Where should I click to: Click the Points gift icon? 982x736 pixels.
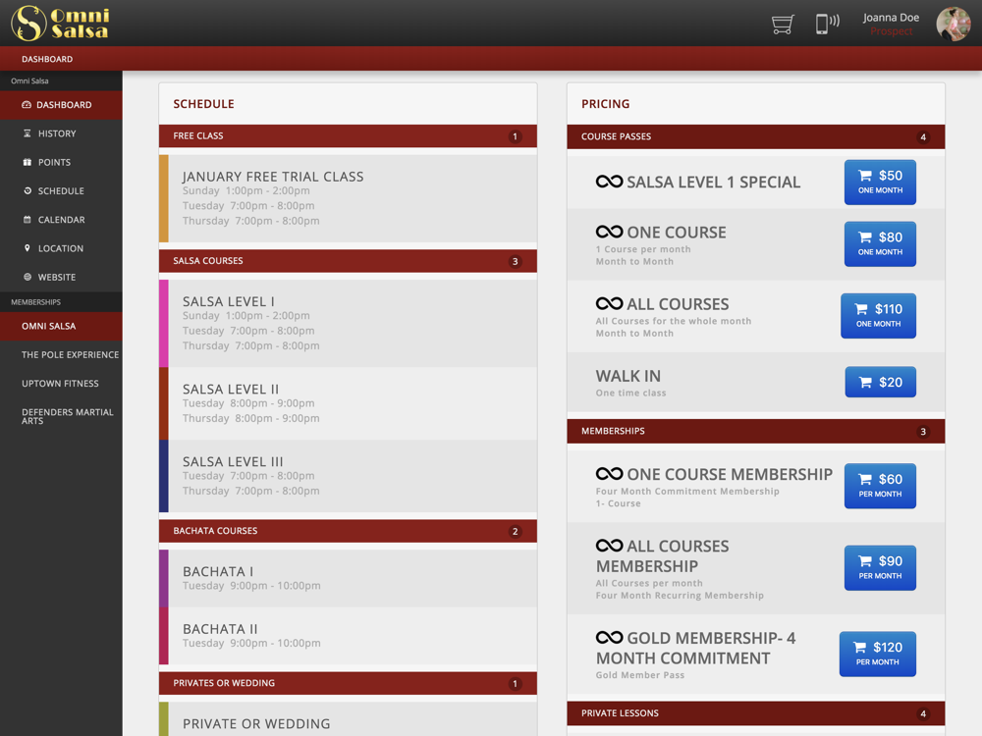[x=27, y=162]
